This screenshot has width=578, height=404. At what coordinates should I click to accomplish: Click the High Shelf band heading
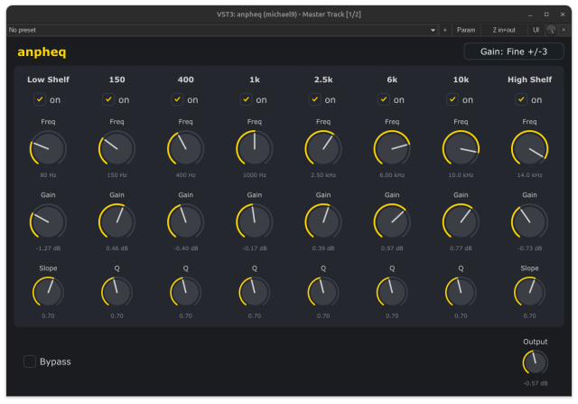pos(530,80)
